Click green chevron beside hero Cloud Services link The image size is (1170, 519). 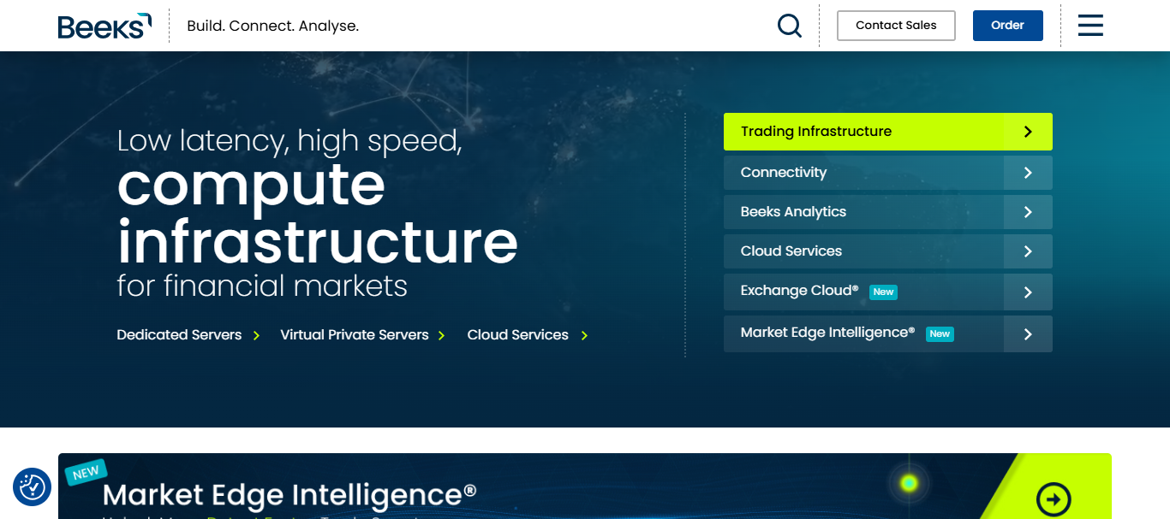coord(584,335)
